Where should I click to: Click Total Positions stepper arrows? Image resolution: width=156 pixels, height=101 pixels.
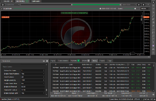(x=44, y=77)
